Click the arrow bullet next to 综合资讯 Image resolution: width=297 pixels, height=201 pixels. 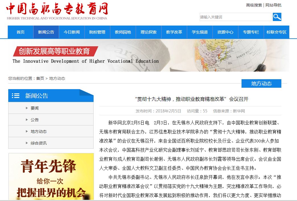[27, 143]
